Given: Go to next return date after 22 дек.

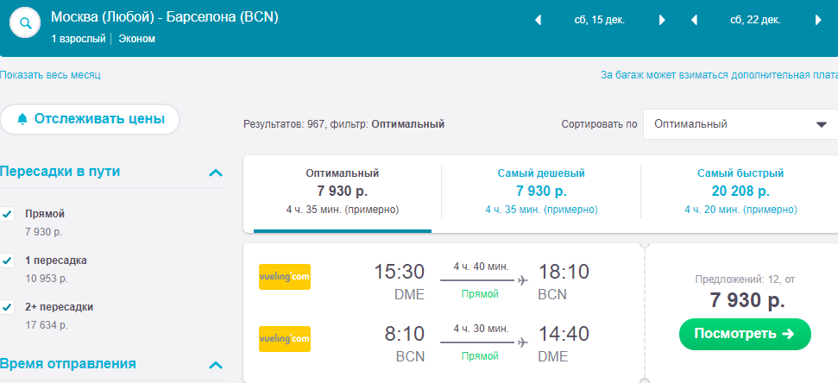Looking at the screenshot, I should click(818, 21).
